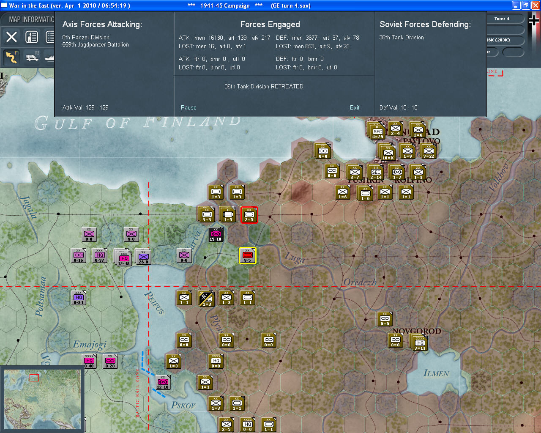Select the 1=5 Soviet motorized unit
Screen dimensions: 541x433
point(228,215)
